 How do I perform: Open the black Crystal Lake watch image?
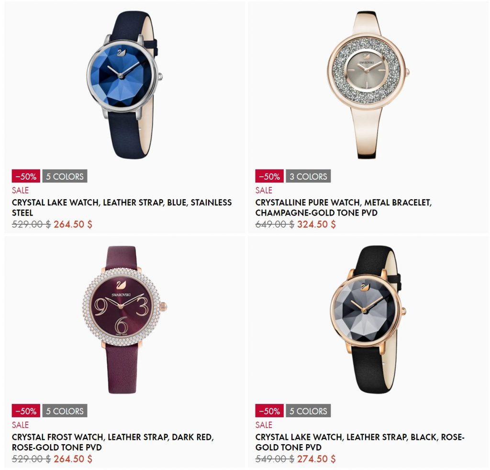[368, 320]
